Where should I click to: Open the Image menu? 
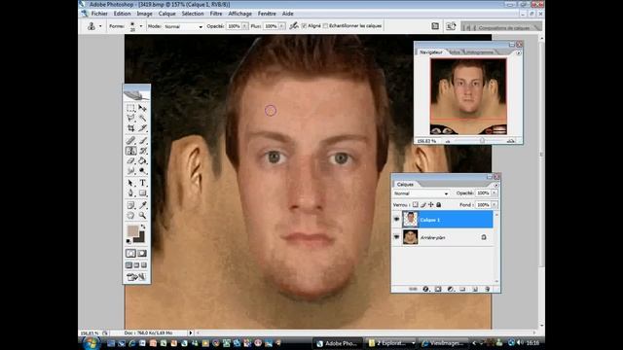(145, 14)
